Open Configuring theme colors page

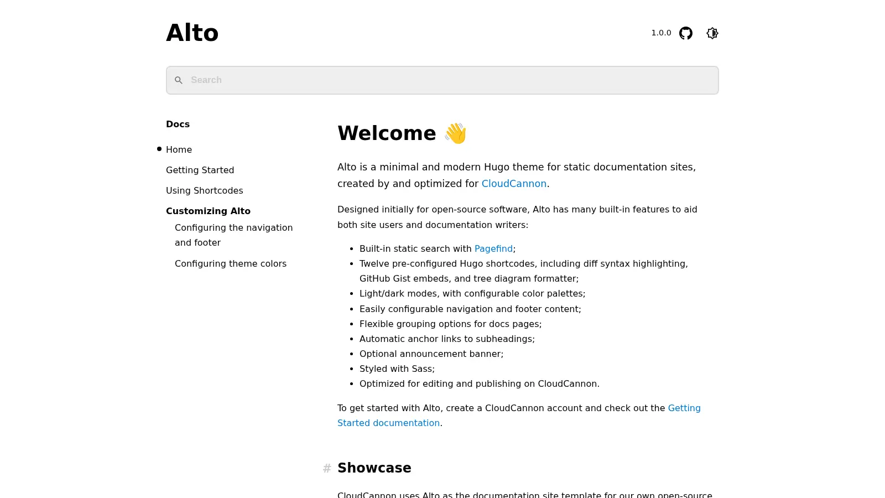[231, 263]
